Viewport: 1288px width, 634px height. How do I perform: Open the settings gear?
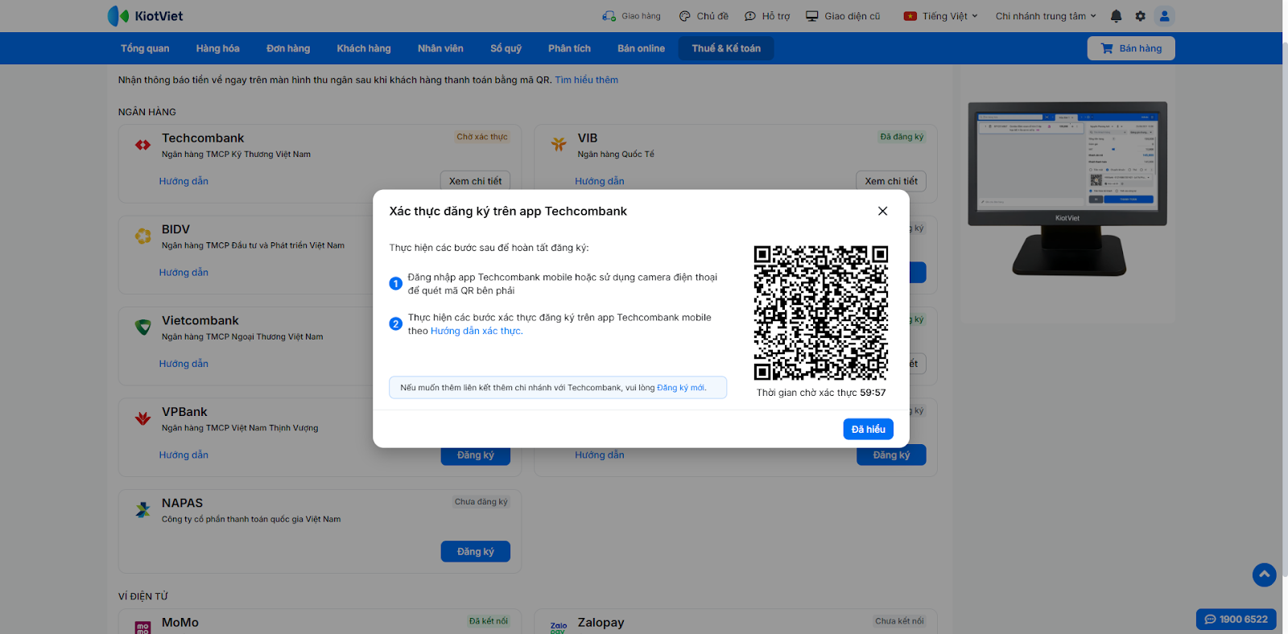tap(1140, 16)
